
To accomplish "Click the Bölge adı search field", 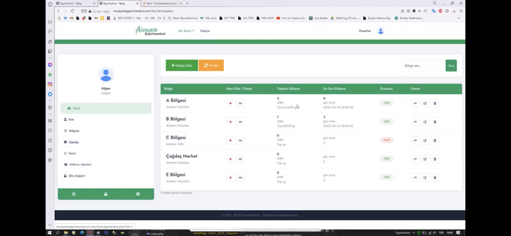I will [x=423, y=66].
